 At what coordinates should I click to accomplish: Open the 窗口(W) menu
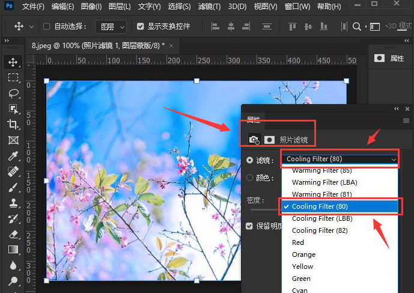(x=297, y=6)
